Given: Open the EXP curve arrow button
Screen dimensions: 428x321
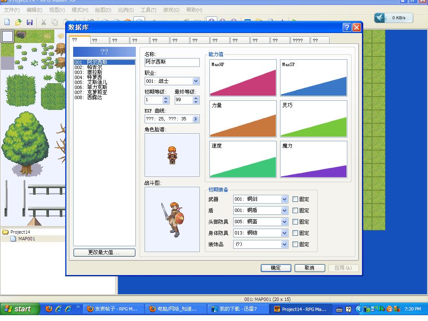Looking at the screenshot, I should (x=196, y=119).
